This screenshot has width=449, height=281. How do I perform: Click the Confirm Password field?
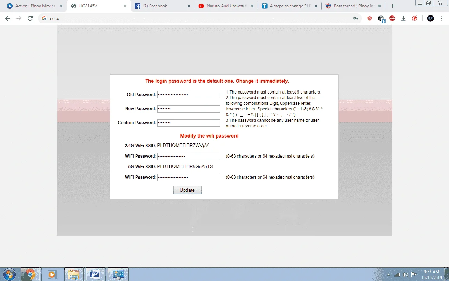click(x=189, y=123)
